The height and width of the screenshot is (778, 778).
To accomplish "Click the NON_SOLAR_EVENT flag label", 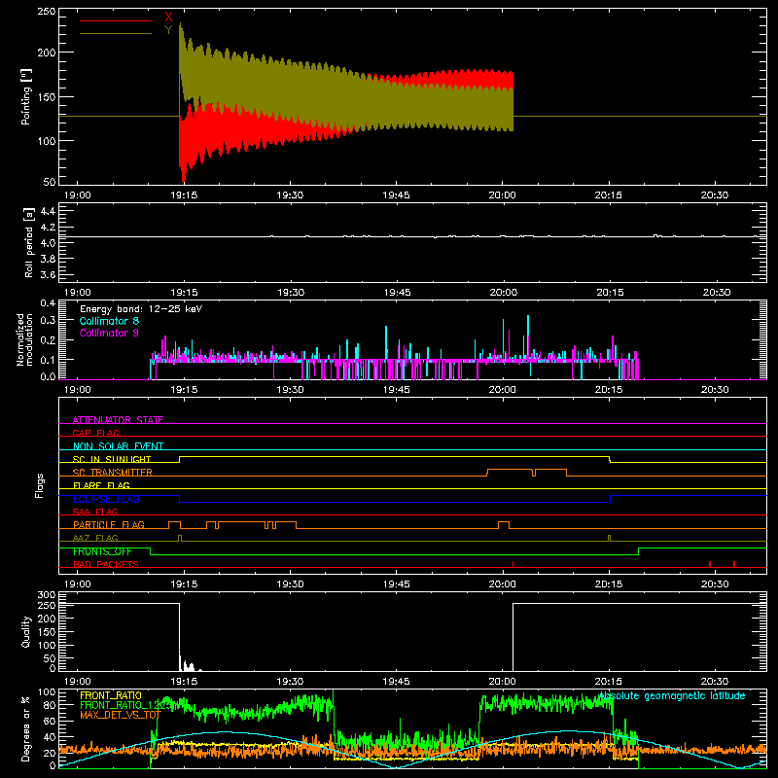I will tap(118, 446).
